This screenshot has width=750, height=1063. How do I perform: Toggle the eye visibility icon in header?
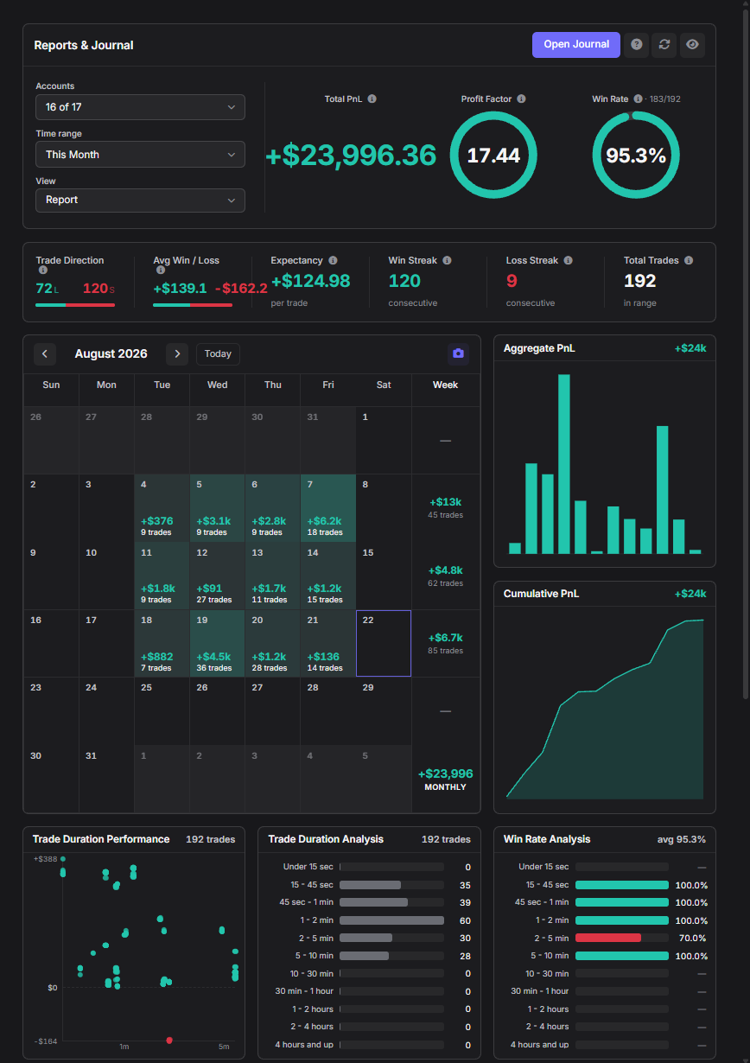click(x=692, y=44)
